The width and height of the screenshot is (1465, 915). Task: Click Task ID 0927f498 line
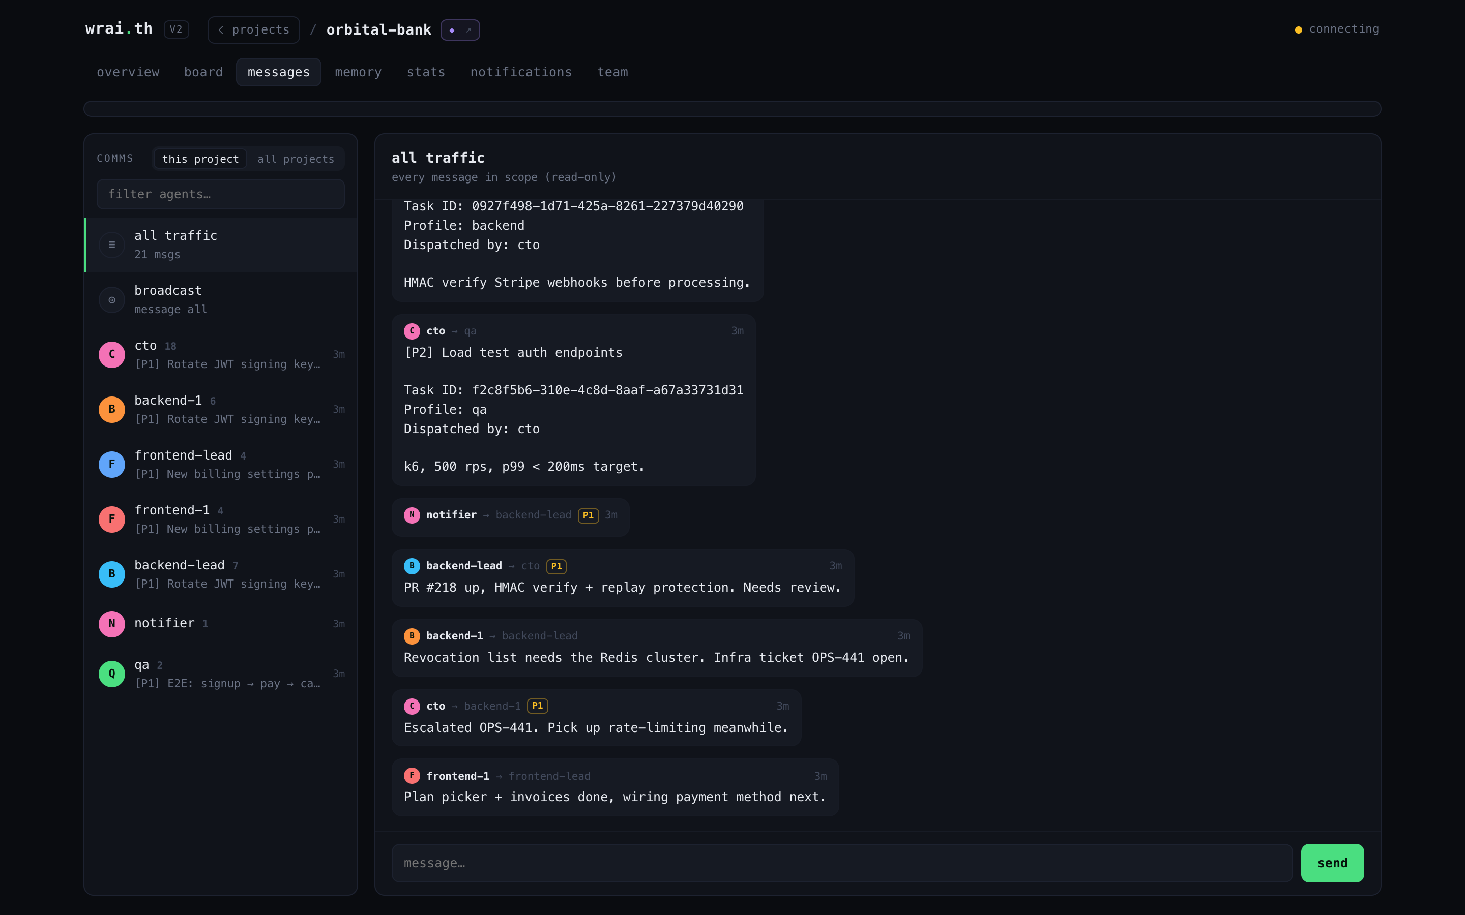(573, 206)
